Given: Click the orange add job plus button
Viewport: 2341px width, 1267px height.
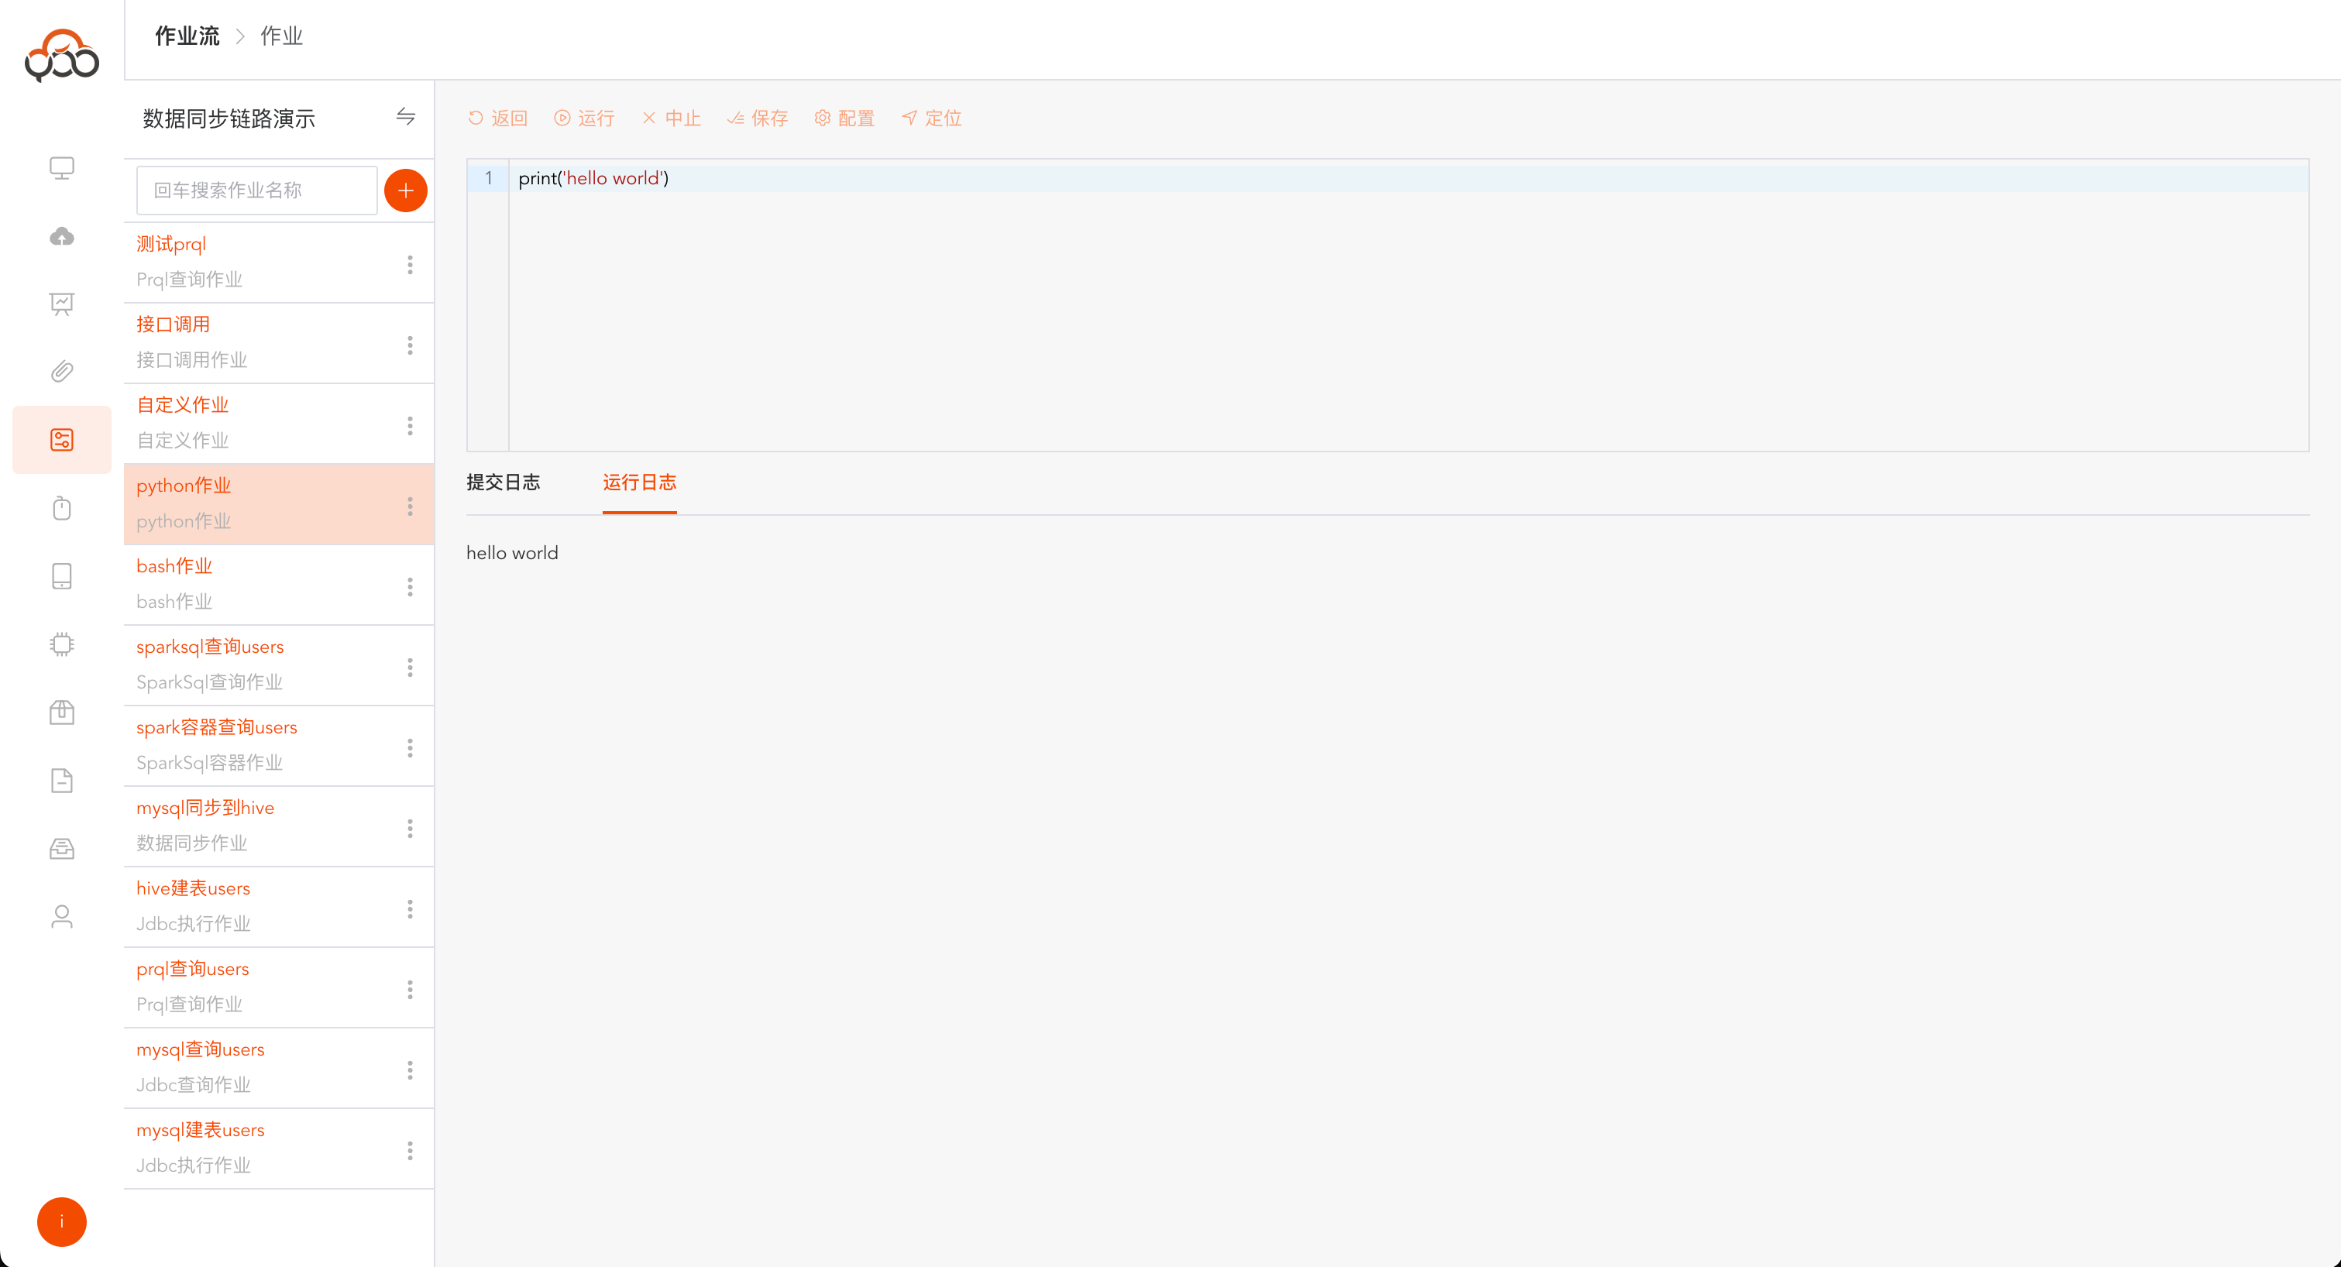Looking at the screenshot, I should point(405,190).
